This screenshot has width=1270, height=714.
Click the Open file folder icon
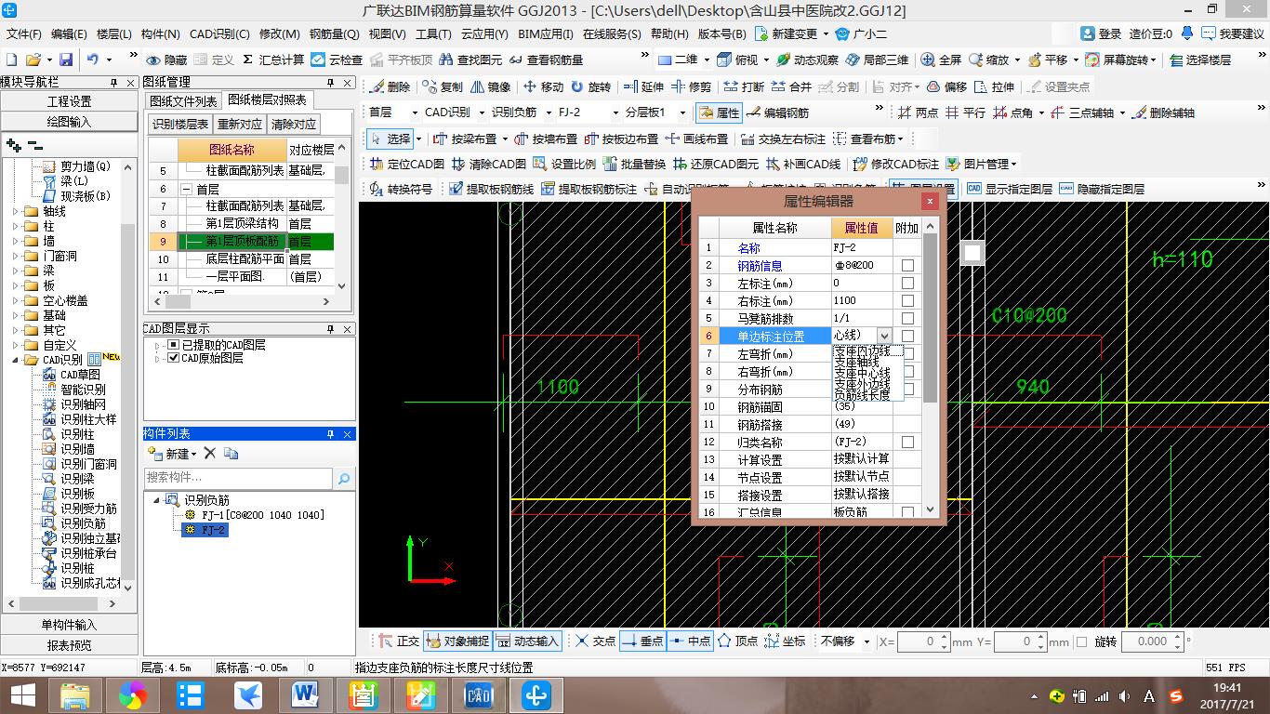[x=33, y=59]
